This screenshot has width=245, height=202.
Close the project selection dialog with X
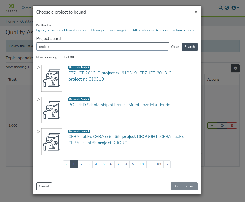coord(196,12)
